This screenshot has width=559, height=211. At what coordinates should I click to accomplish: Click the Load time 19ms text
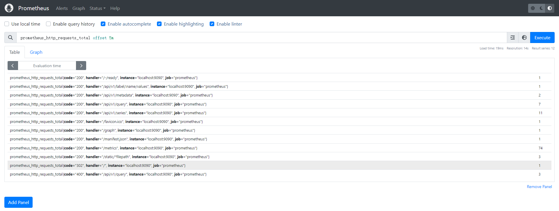pos(491,48)
